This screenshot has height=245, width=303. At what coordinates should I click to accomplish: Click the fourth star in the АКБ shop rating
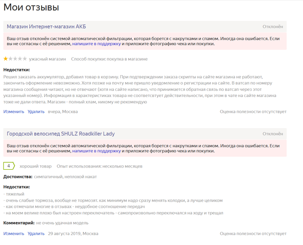point(20,59)
